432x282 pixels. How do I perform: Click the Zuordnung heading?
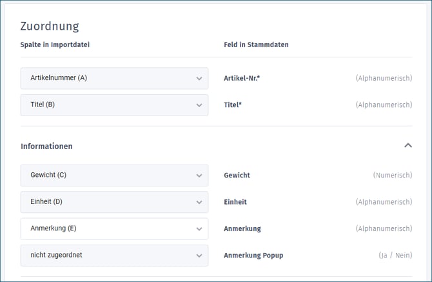coord(50,26)
